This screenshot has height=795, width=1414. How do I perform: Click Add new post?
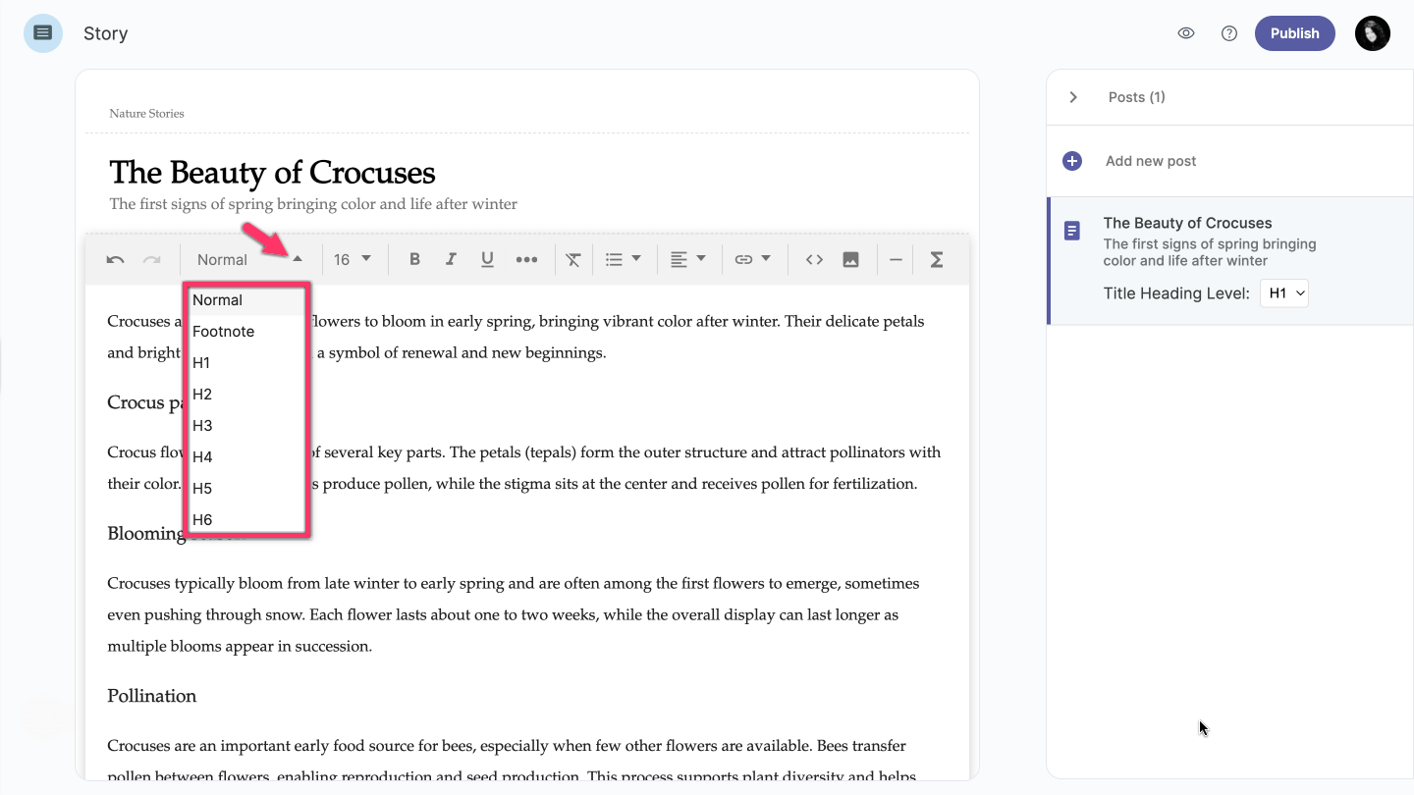click(x=1150, y=161)
